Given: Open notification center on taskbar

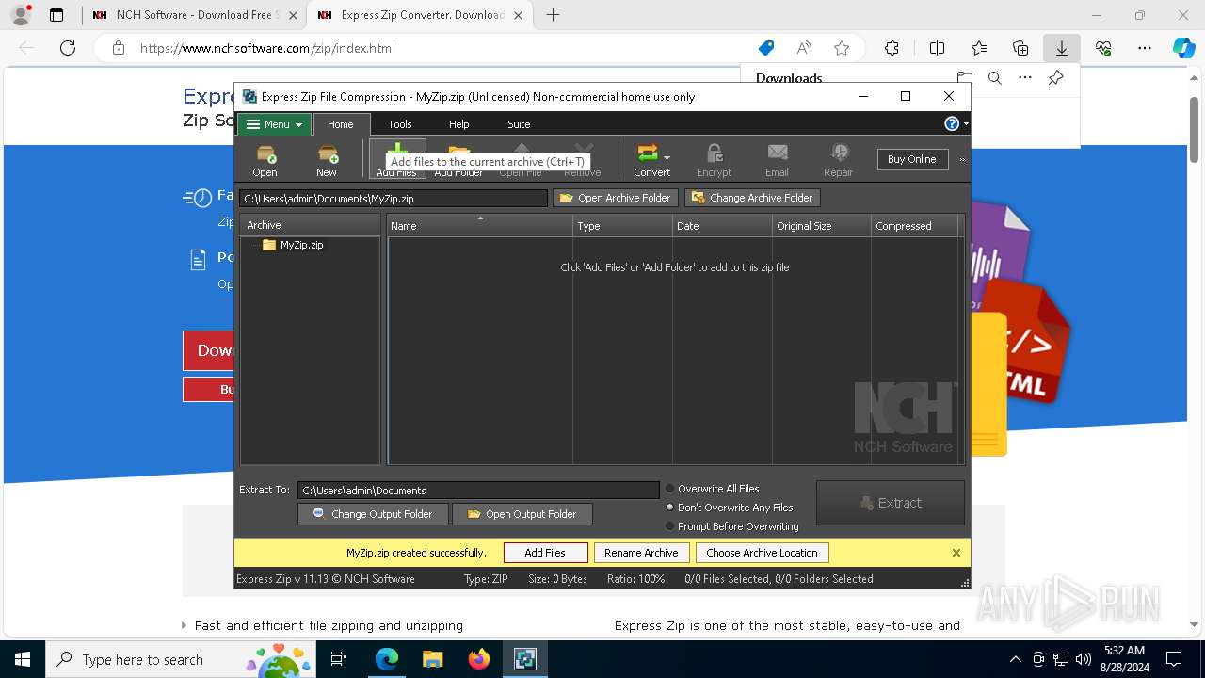Looking at the screenshot, I should point(1174,659).
